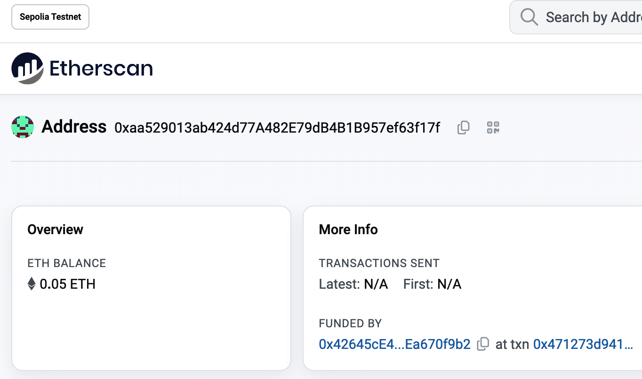Screen dimensions: 642x379
Task: Click the Latest: N/A transaction entry
Action: pos(353,284)
